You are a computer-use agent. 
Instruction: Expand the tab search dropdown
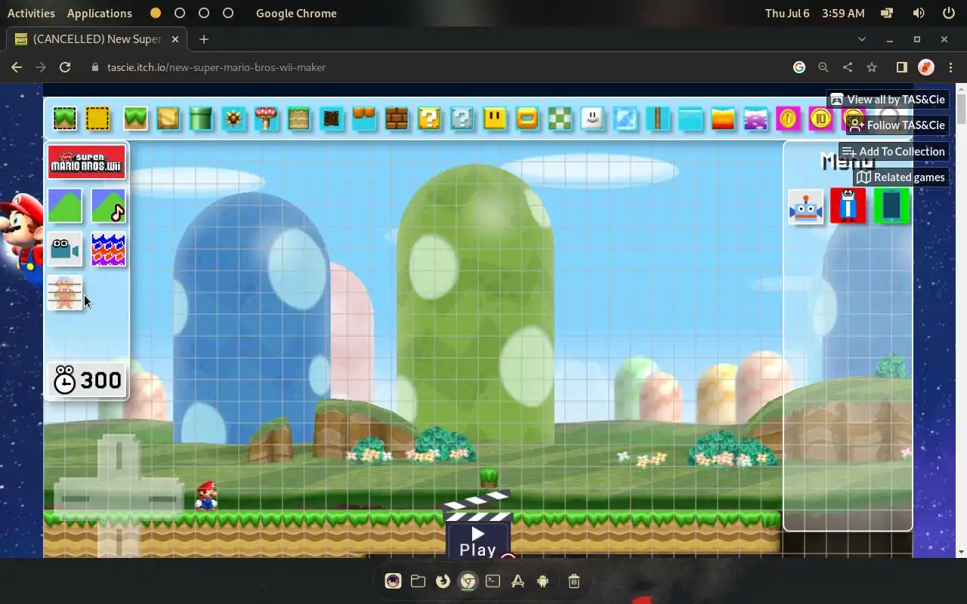[862, 39]
